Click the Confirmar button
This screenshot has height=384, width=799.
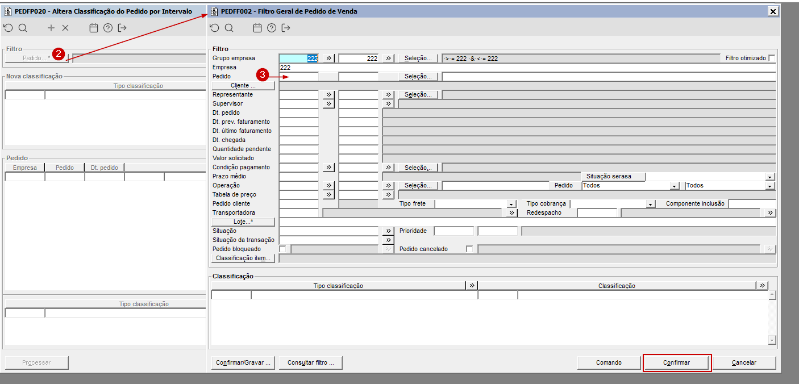click(x=677, y=362)
